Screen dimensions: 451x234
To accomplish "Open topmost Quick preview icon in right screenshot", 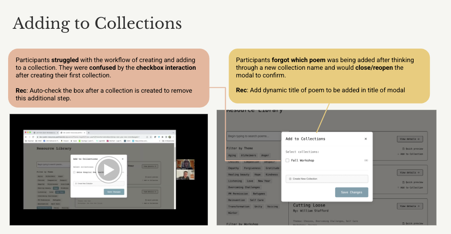I will click(x=403, y=148).
